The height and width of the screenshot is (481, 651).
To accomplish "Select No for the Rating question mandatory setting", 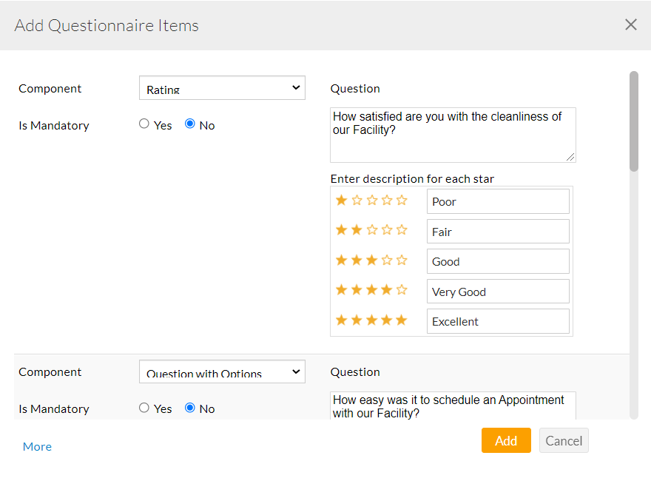I will 189,124.
